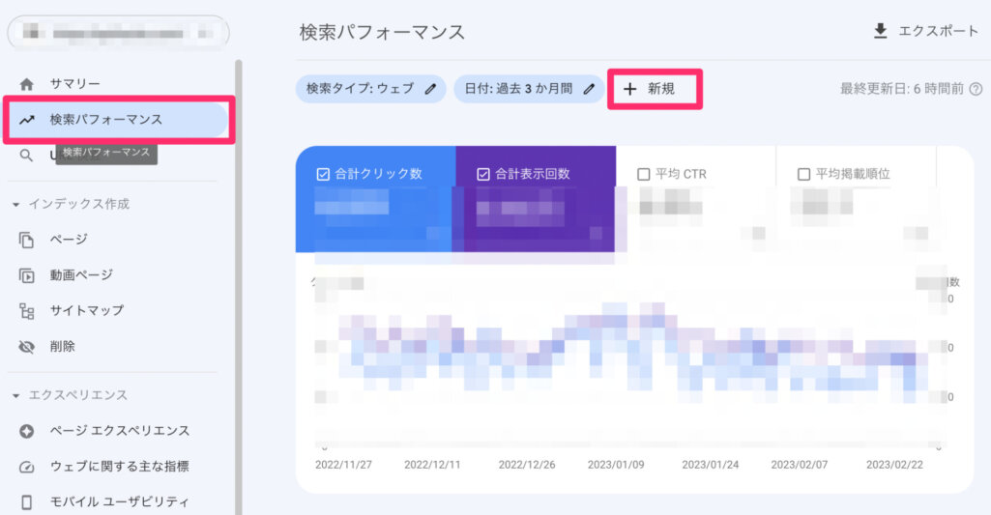Enable the 平均 CTR checkbox
Screen dimensions: 991x515
644,175
